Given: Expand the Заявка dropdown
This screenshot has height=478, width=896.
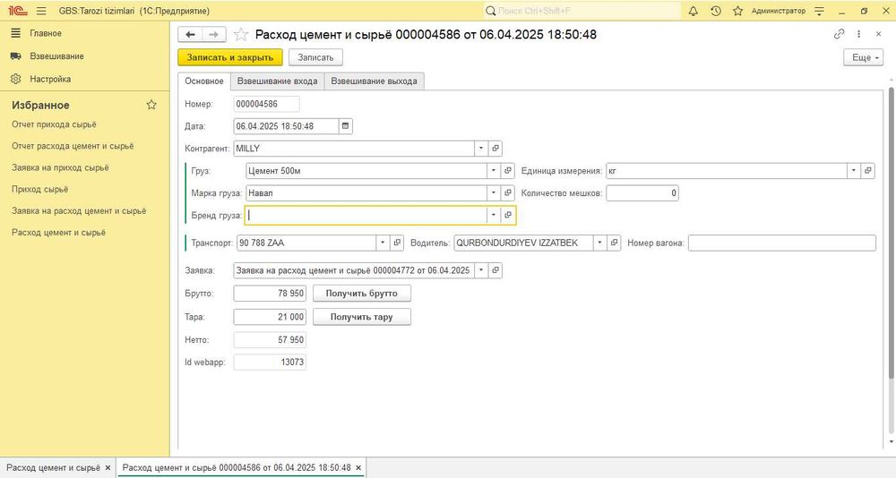Looking at the screenshot, I should point(481,269).
